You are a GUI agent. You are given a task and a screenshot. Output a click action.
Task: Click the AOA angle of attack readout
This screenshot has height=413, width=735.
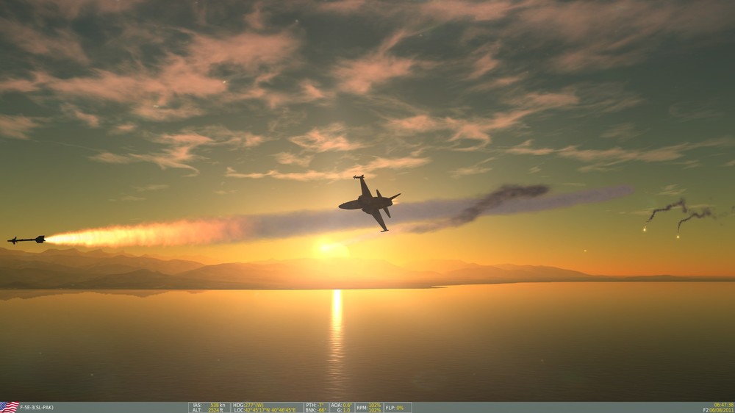[x=341, y=405]
